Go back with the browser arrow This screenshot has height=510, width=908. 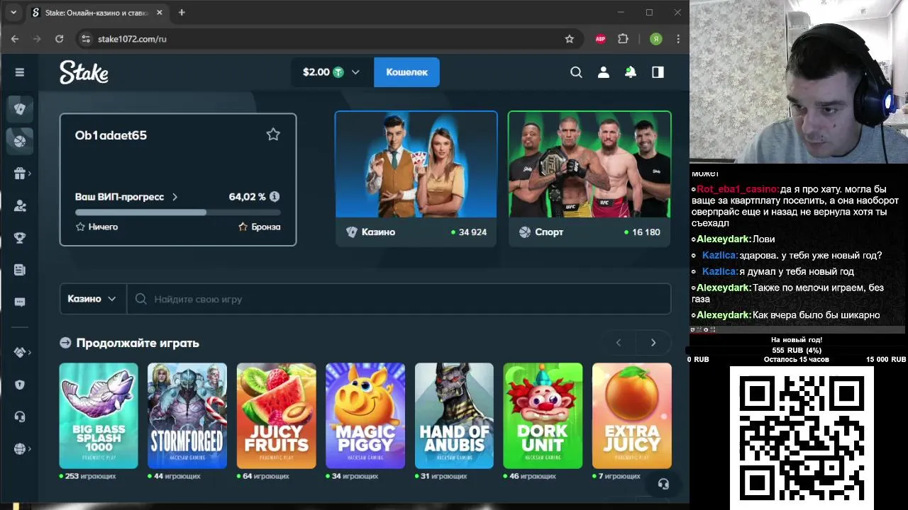click(x=15, y=39)
